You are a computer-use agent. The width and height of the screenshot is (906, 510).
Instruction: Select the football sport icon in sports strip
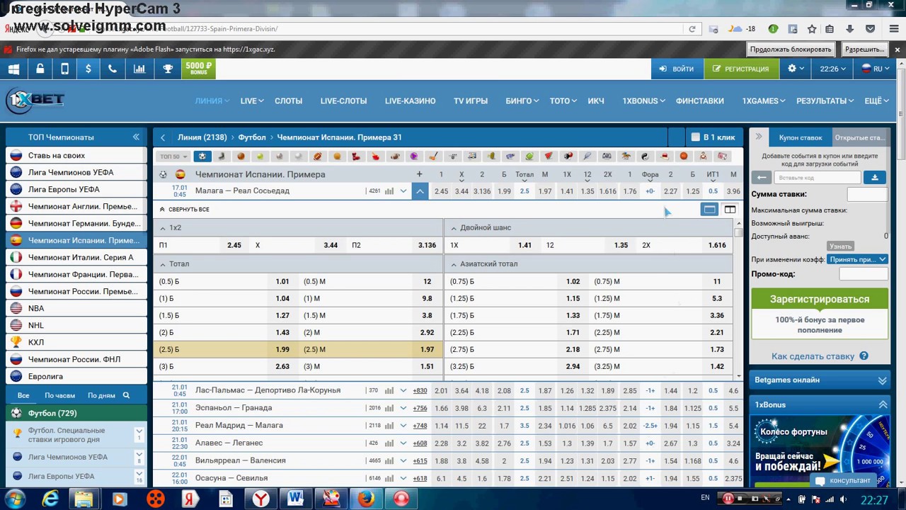pyautogui.click(x=203, y=157)
